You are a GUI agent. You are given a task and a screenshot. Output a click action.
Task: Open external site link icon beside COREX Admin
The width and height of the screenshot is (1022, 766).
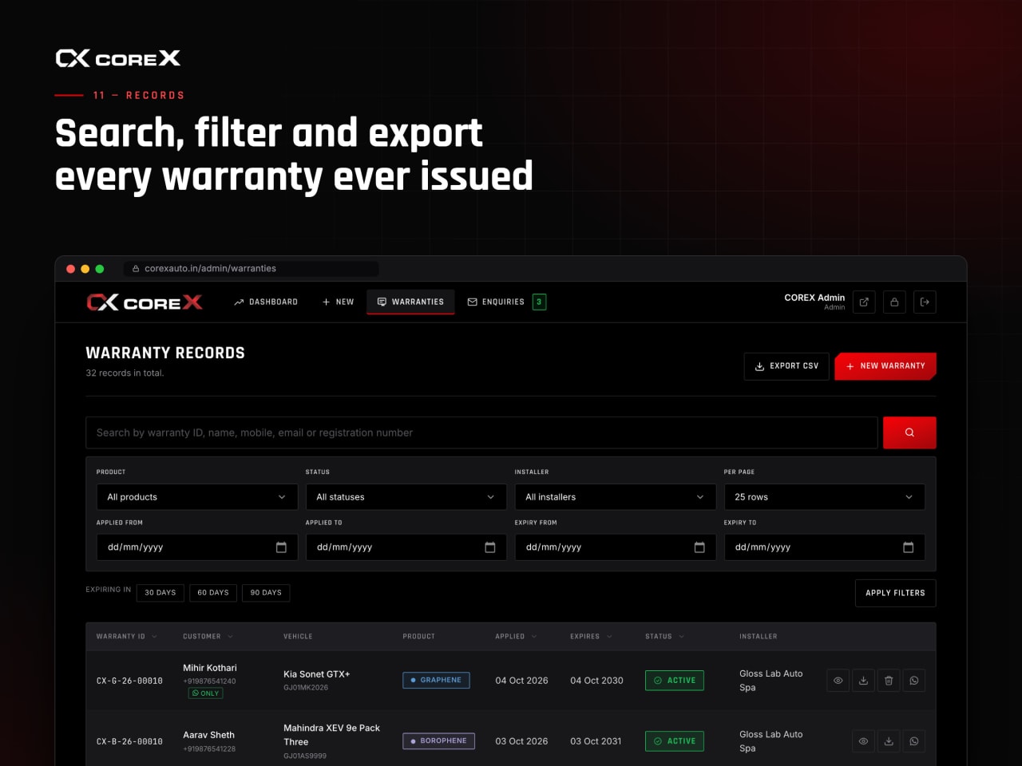(x=864, y=302)
